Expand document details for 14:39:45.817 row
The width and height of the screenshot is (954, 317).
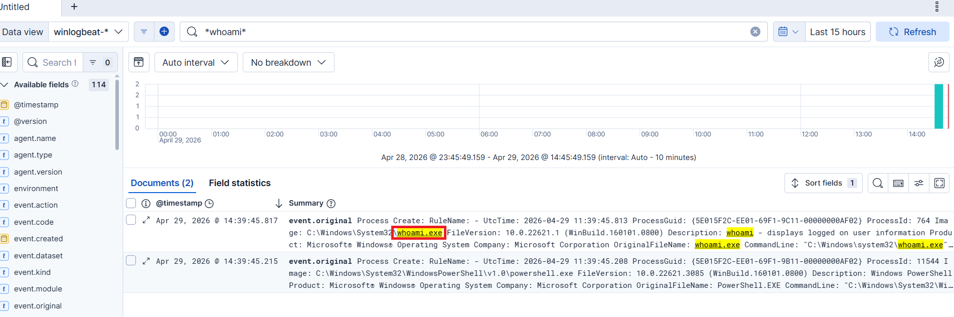coord(146,220)
